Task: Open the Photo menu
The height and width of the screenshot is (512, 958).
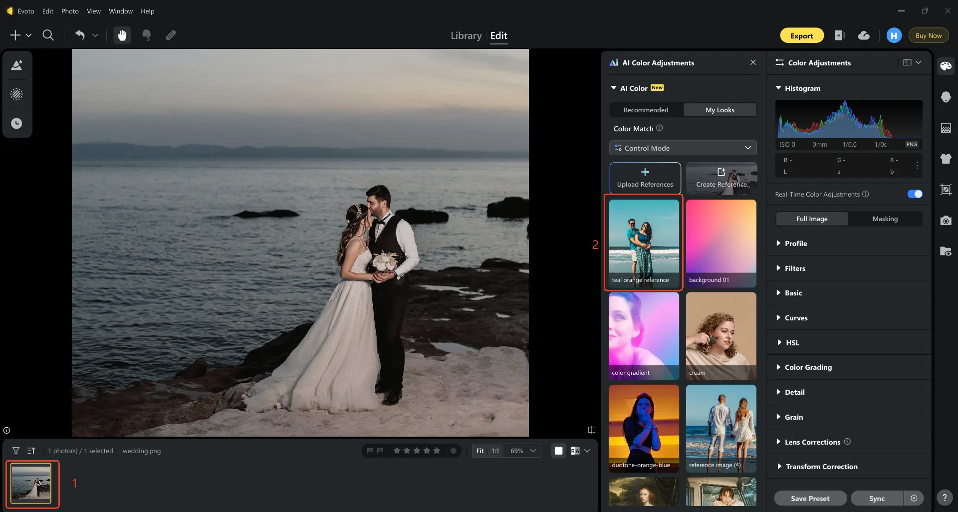Action: click(69, 11)
